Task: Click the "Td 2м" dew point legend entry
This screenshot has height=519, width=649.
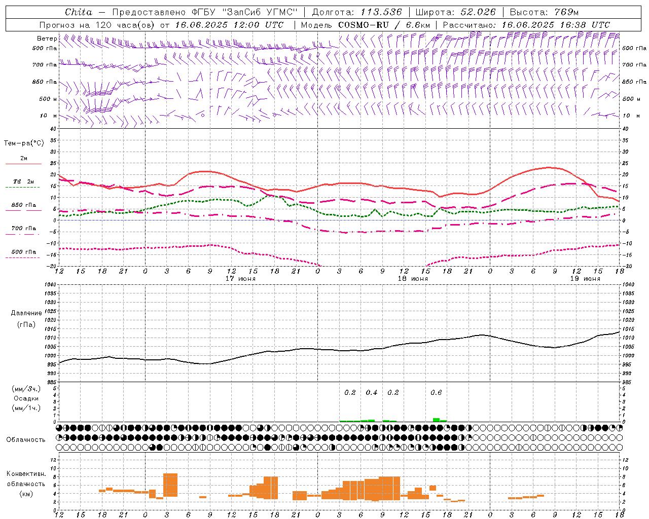Action: pos(23,181)
